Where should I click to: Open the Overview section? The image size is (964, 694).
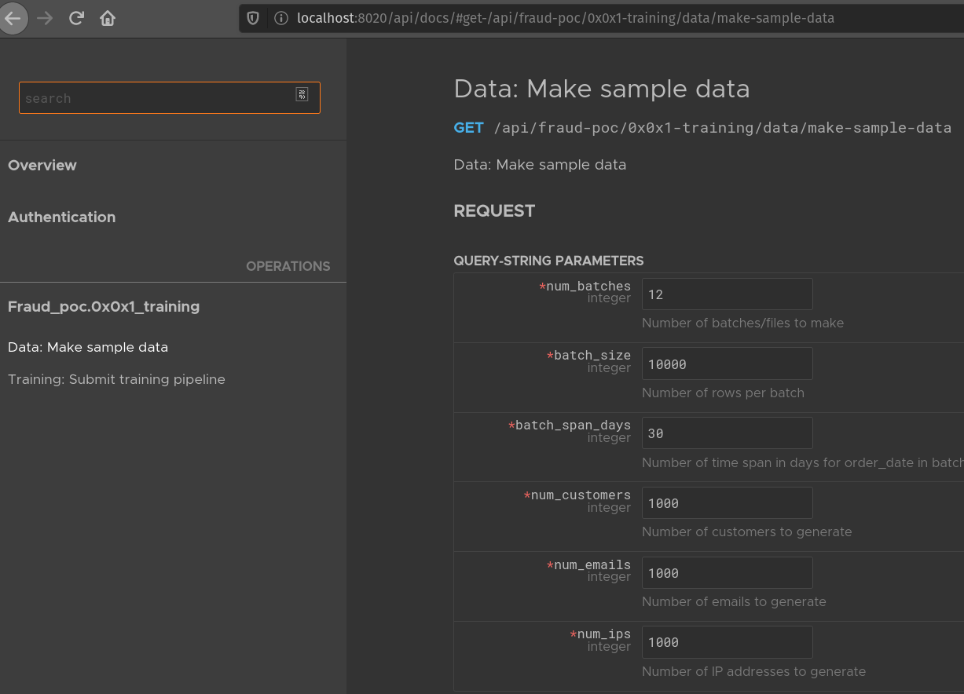point(42,166)
